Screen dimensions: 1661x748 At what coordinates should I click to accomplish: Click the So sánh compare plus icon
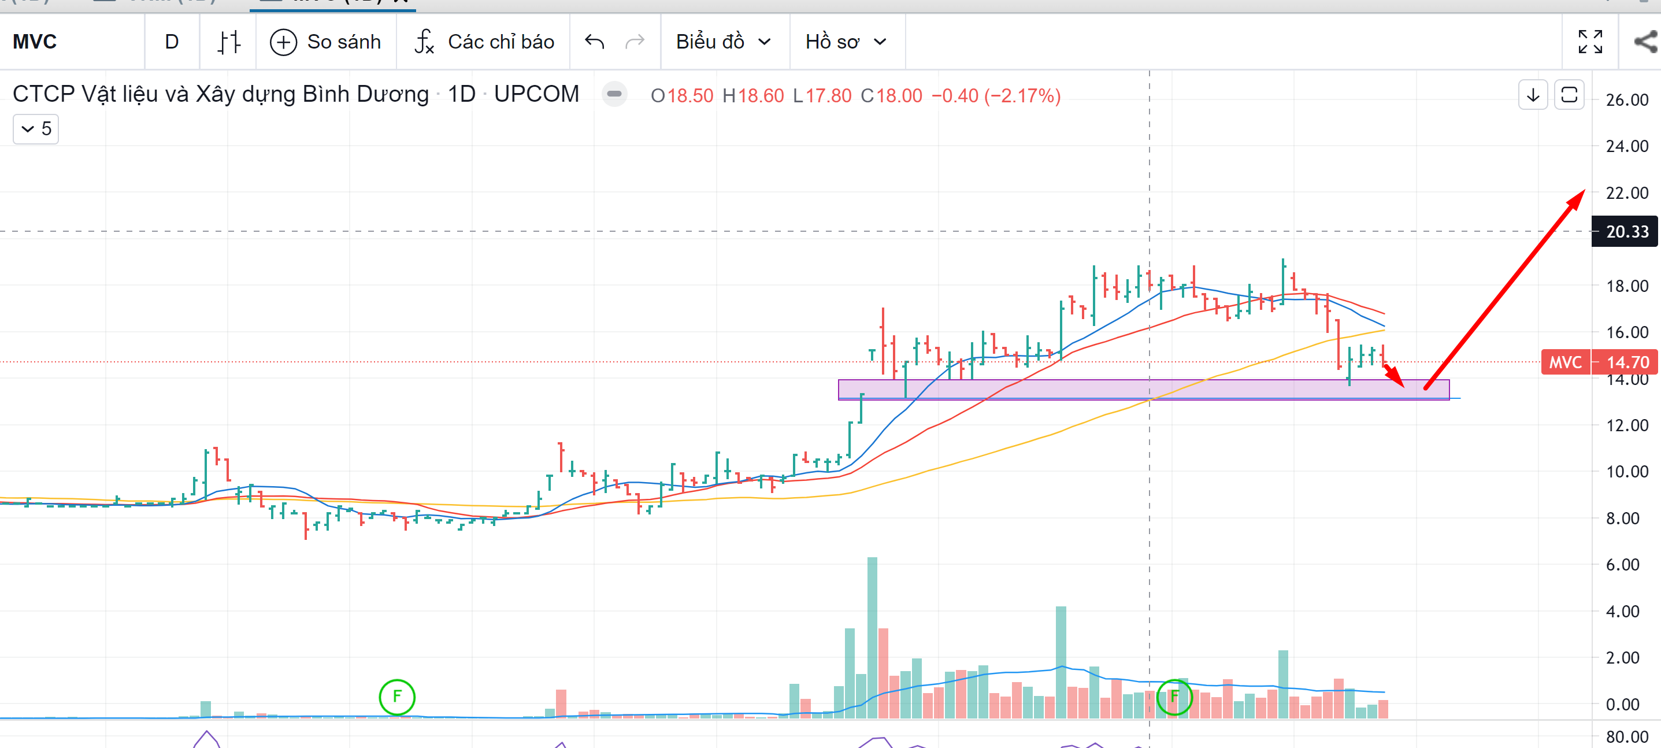pyautogui.click(x=283, y=42)
